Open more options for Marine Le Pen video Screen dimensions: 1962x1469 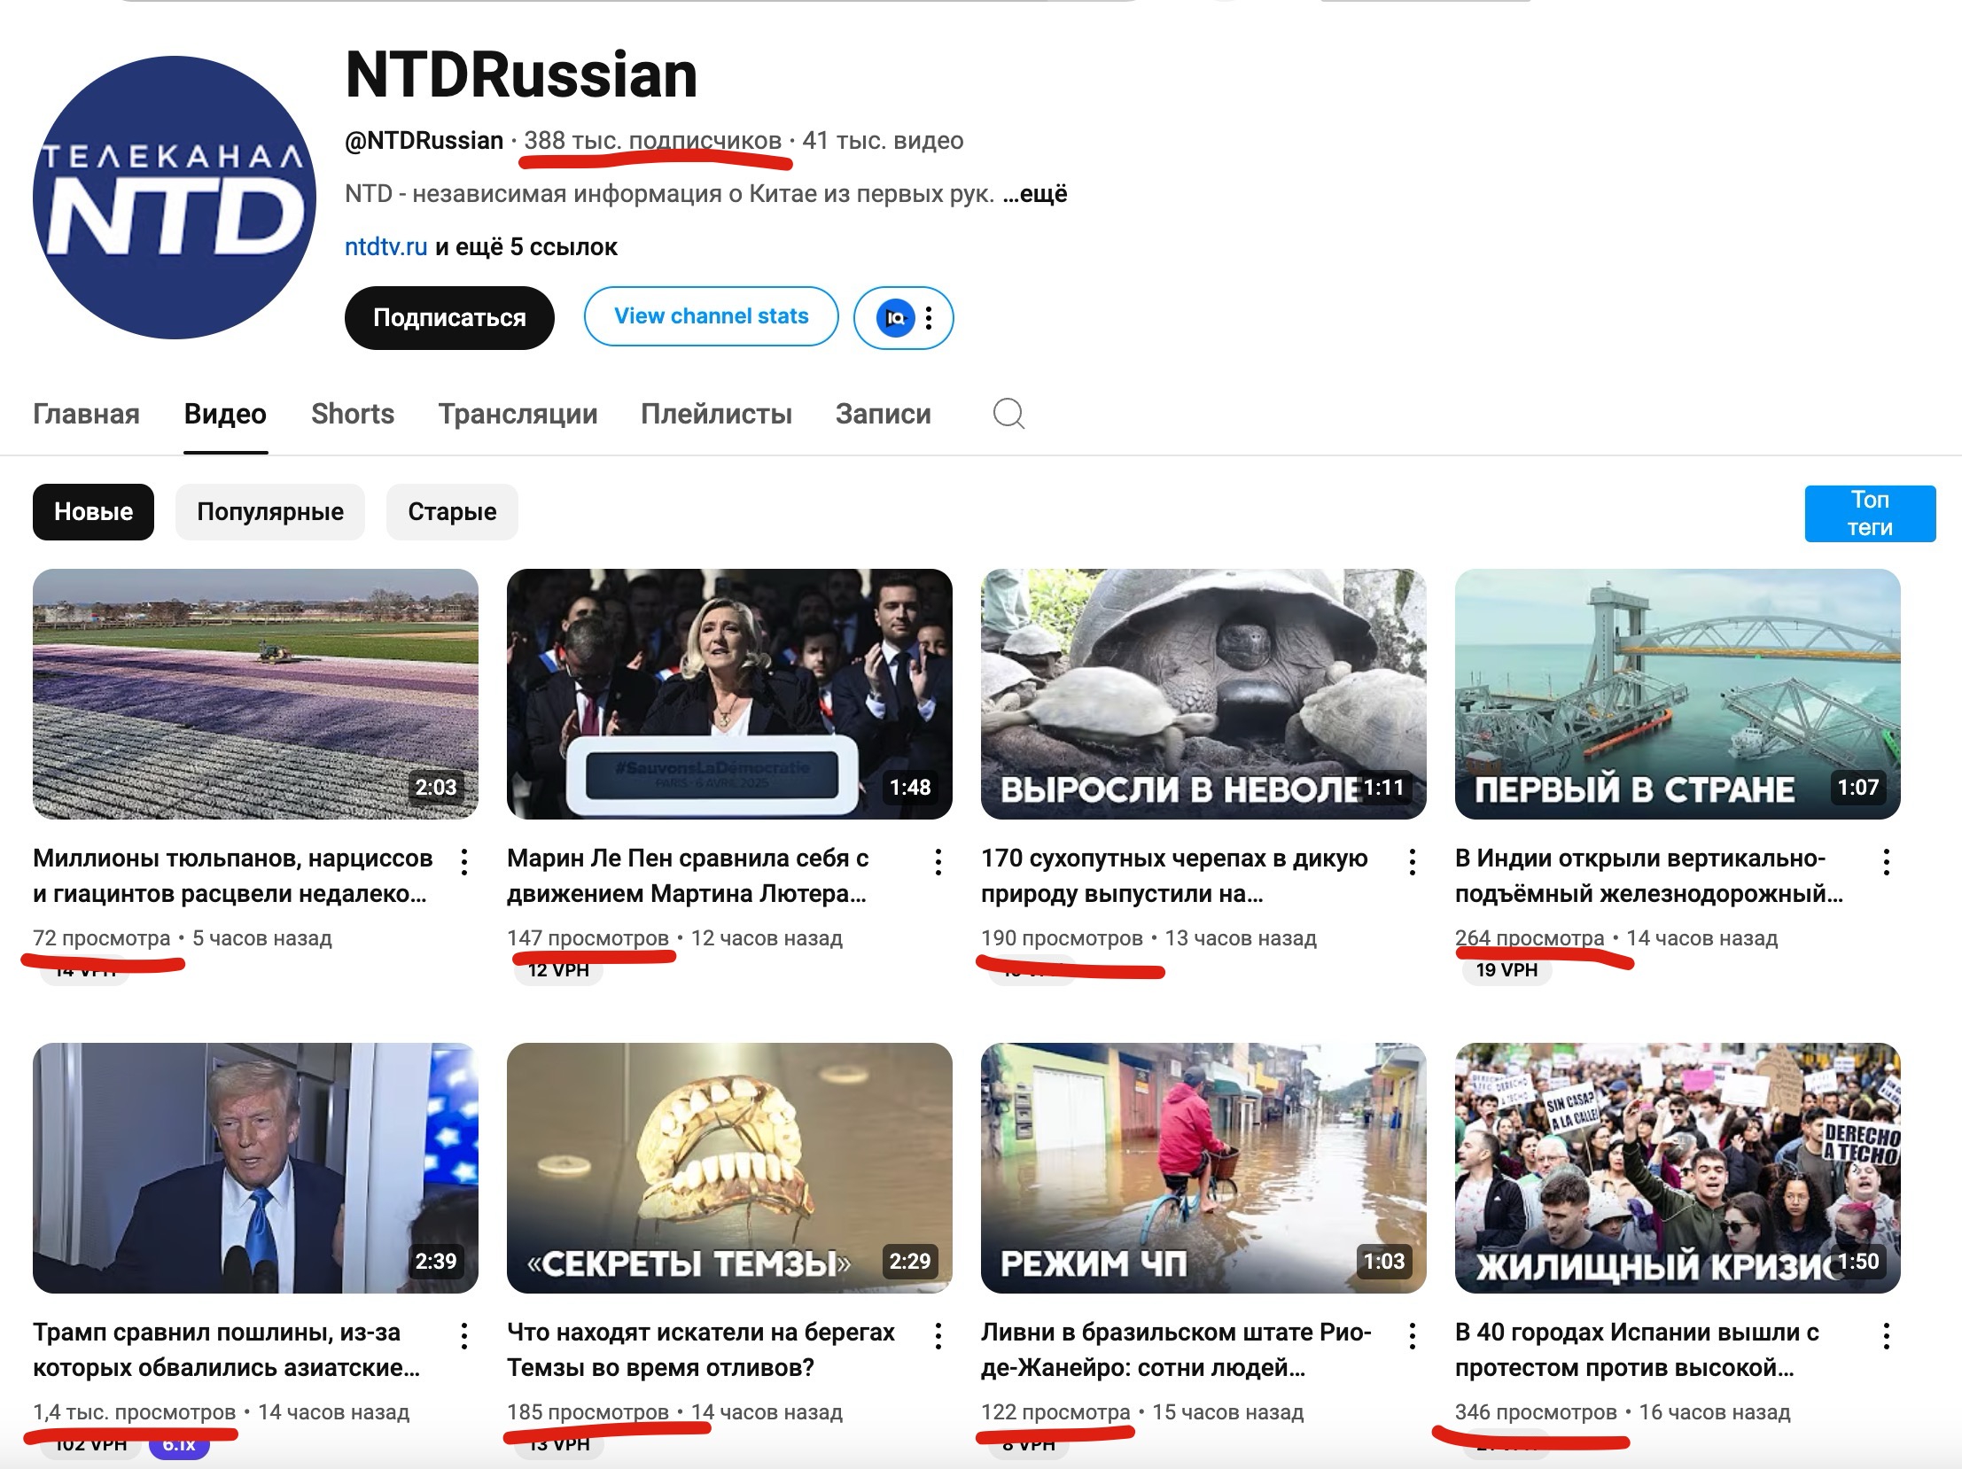pos(938,862)
